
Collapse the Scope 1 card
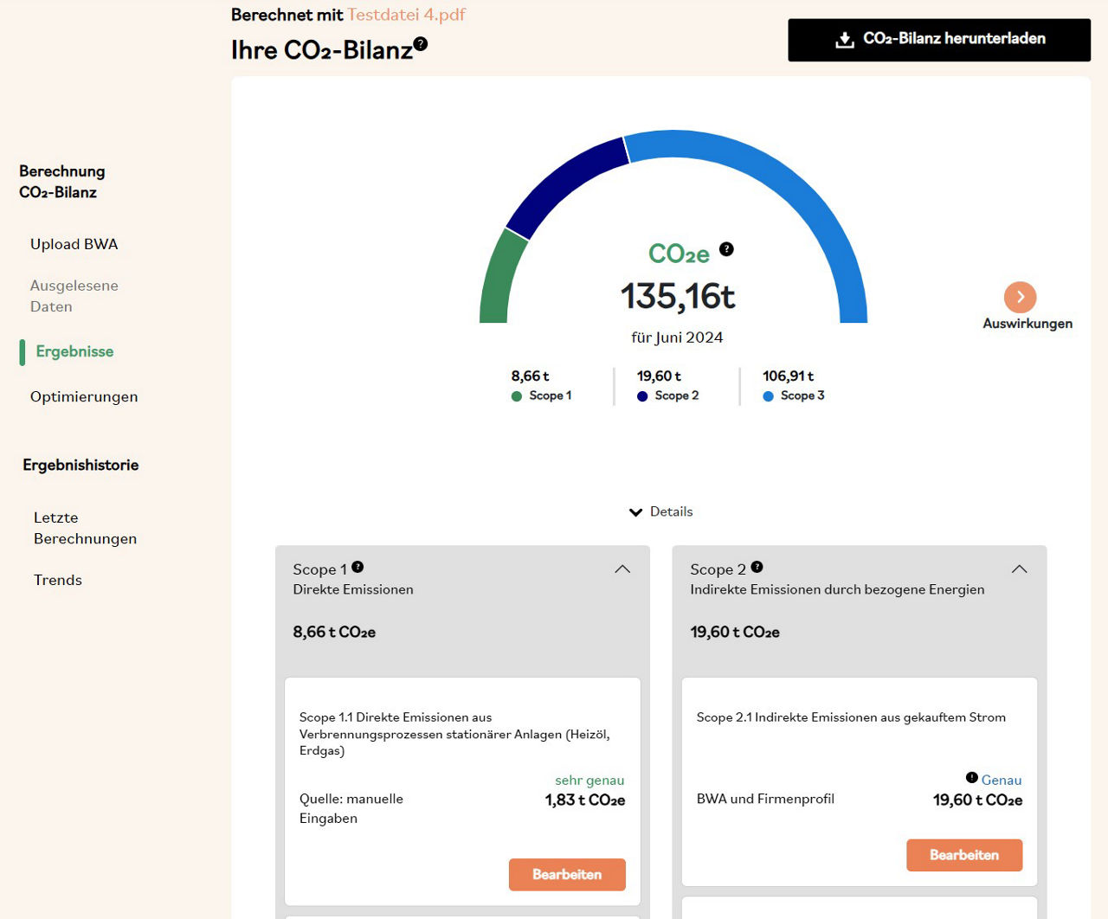point(622,569)
